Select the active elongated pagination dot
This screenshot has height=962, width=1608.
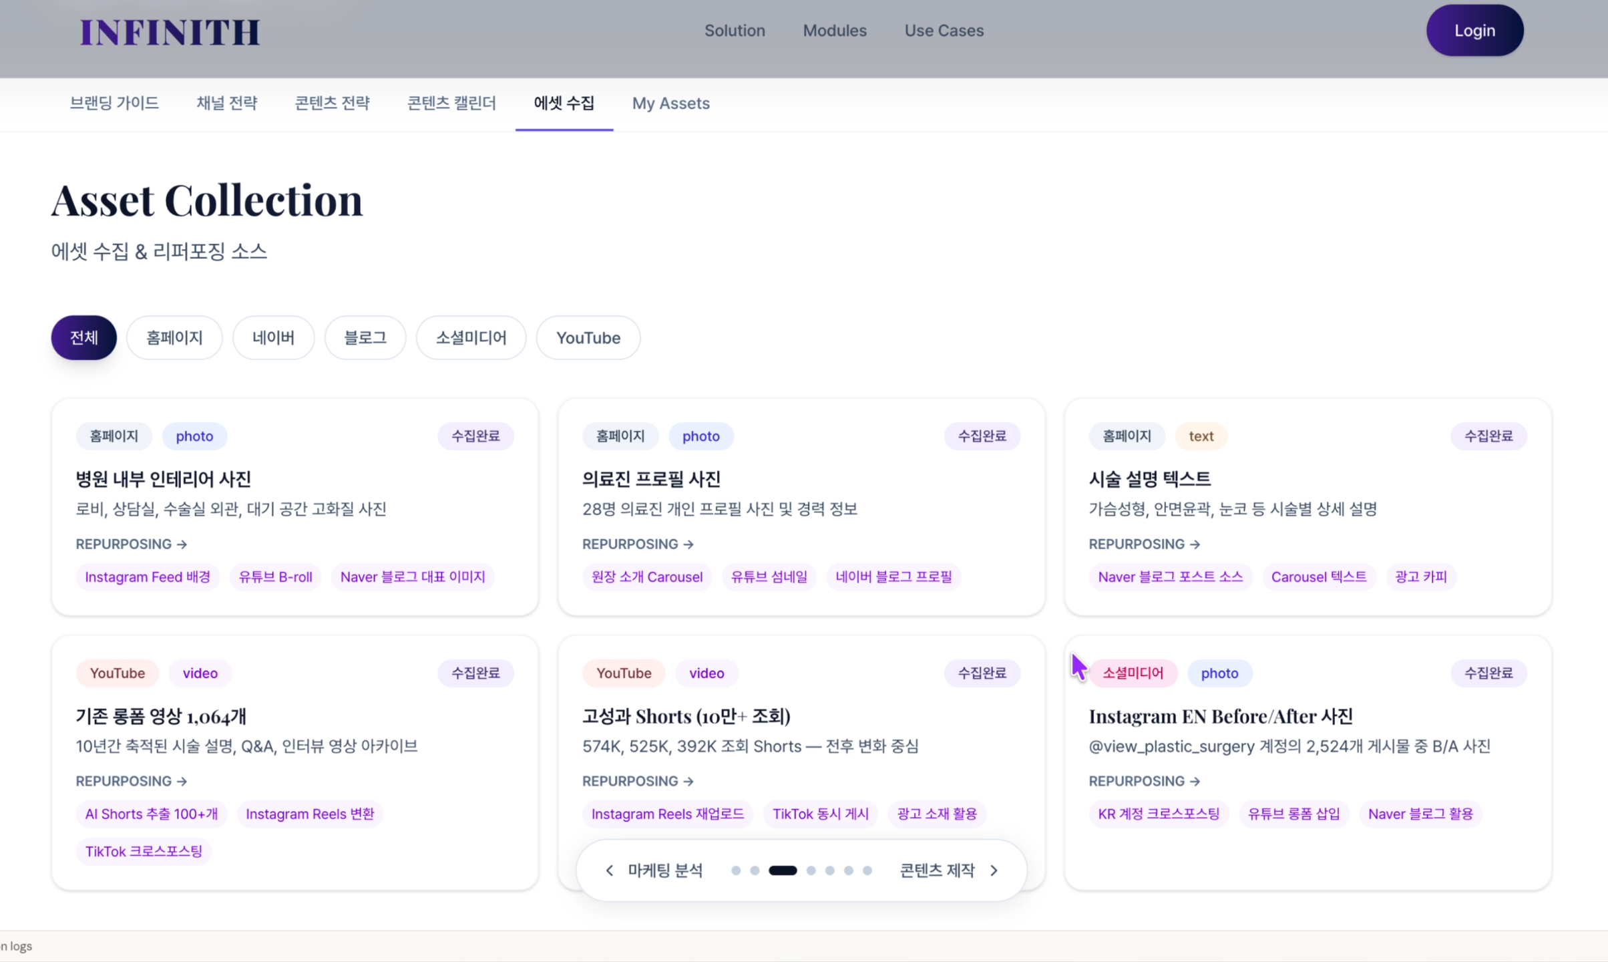click(783, 870)
